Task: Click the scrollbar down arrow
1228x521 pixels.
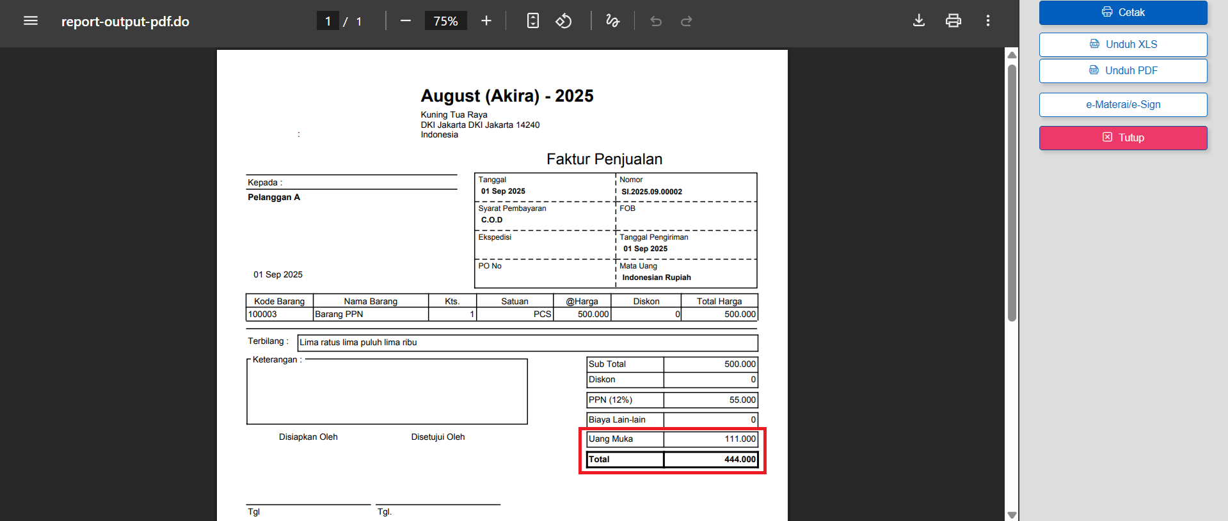Action: (1012, 515)
